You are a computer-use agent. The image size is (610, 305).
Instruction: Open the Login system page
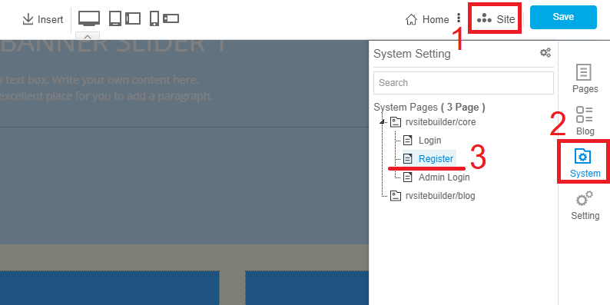click(430, 141)
